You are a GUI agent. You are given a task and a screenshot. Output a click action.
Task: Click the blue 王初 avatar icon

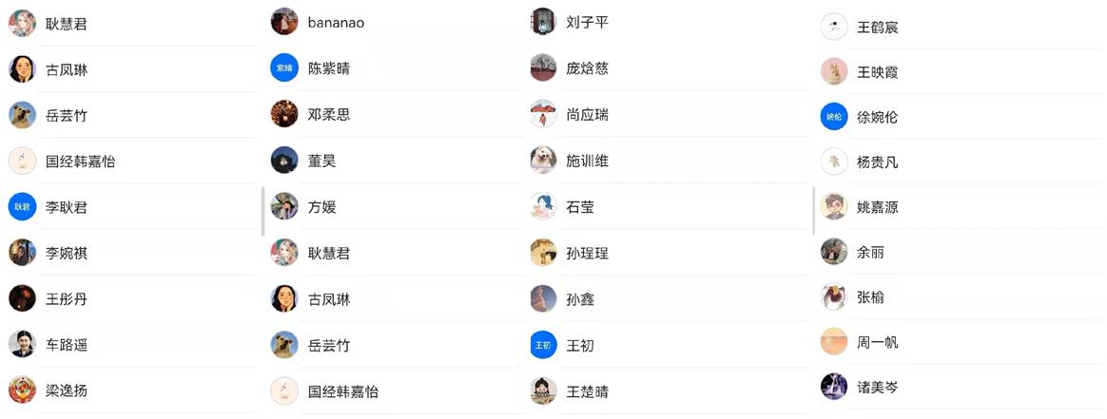pos(543,345)
